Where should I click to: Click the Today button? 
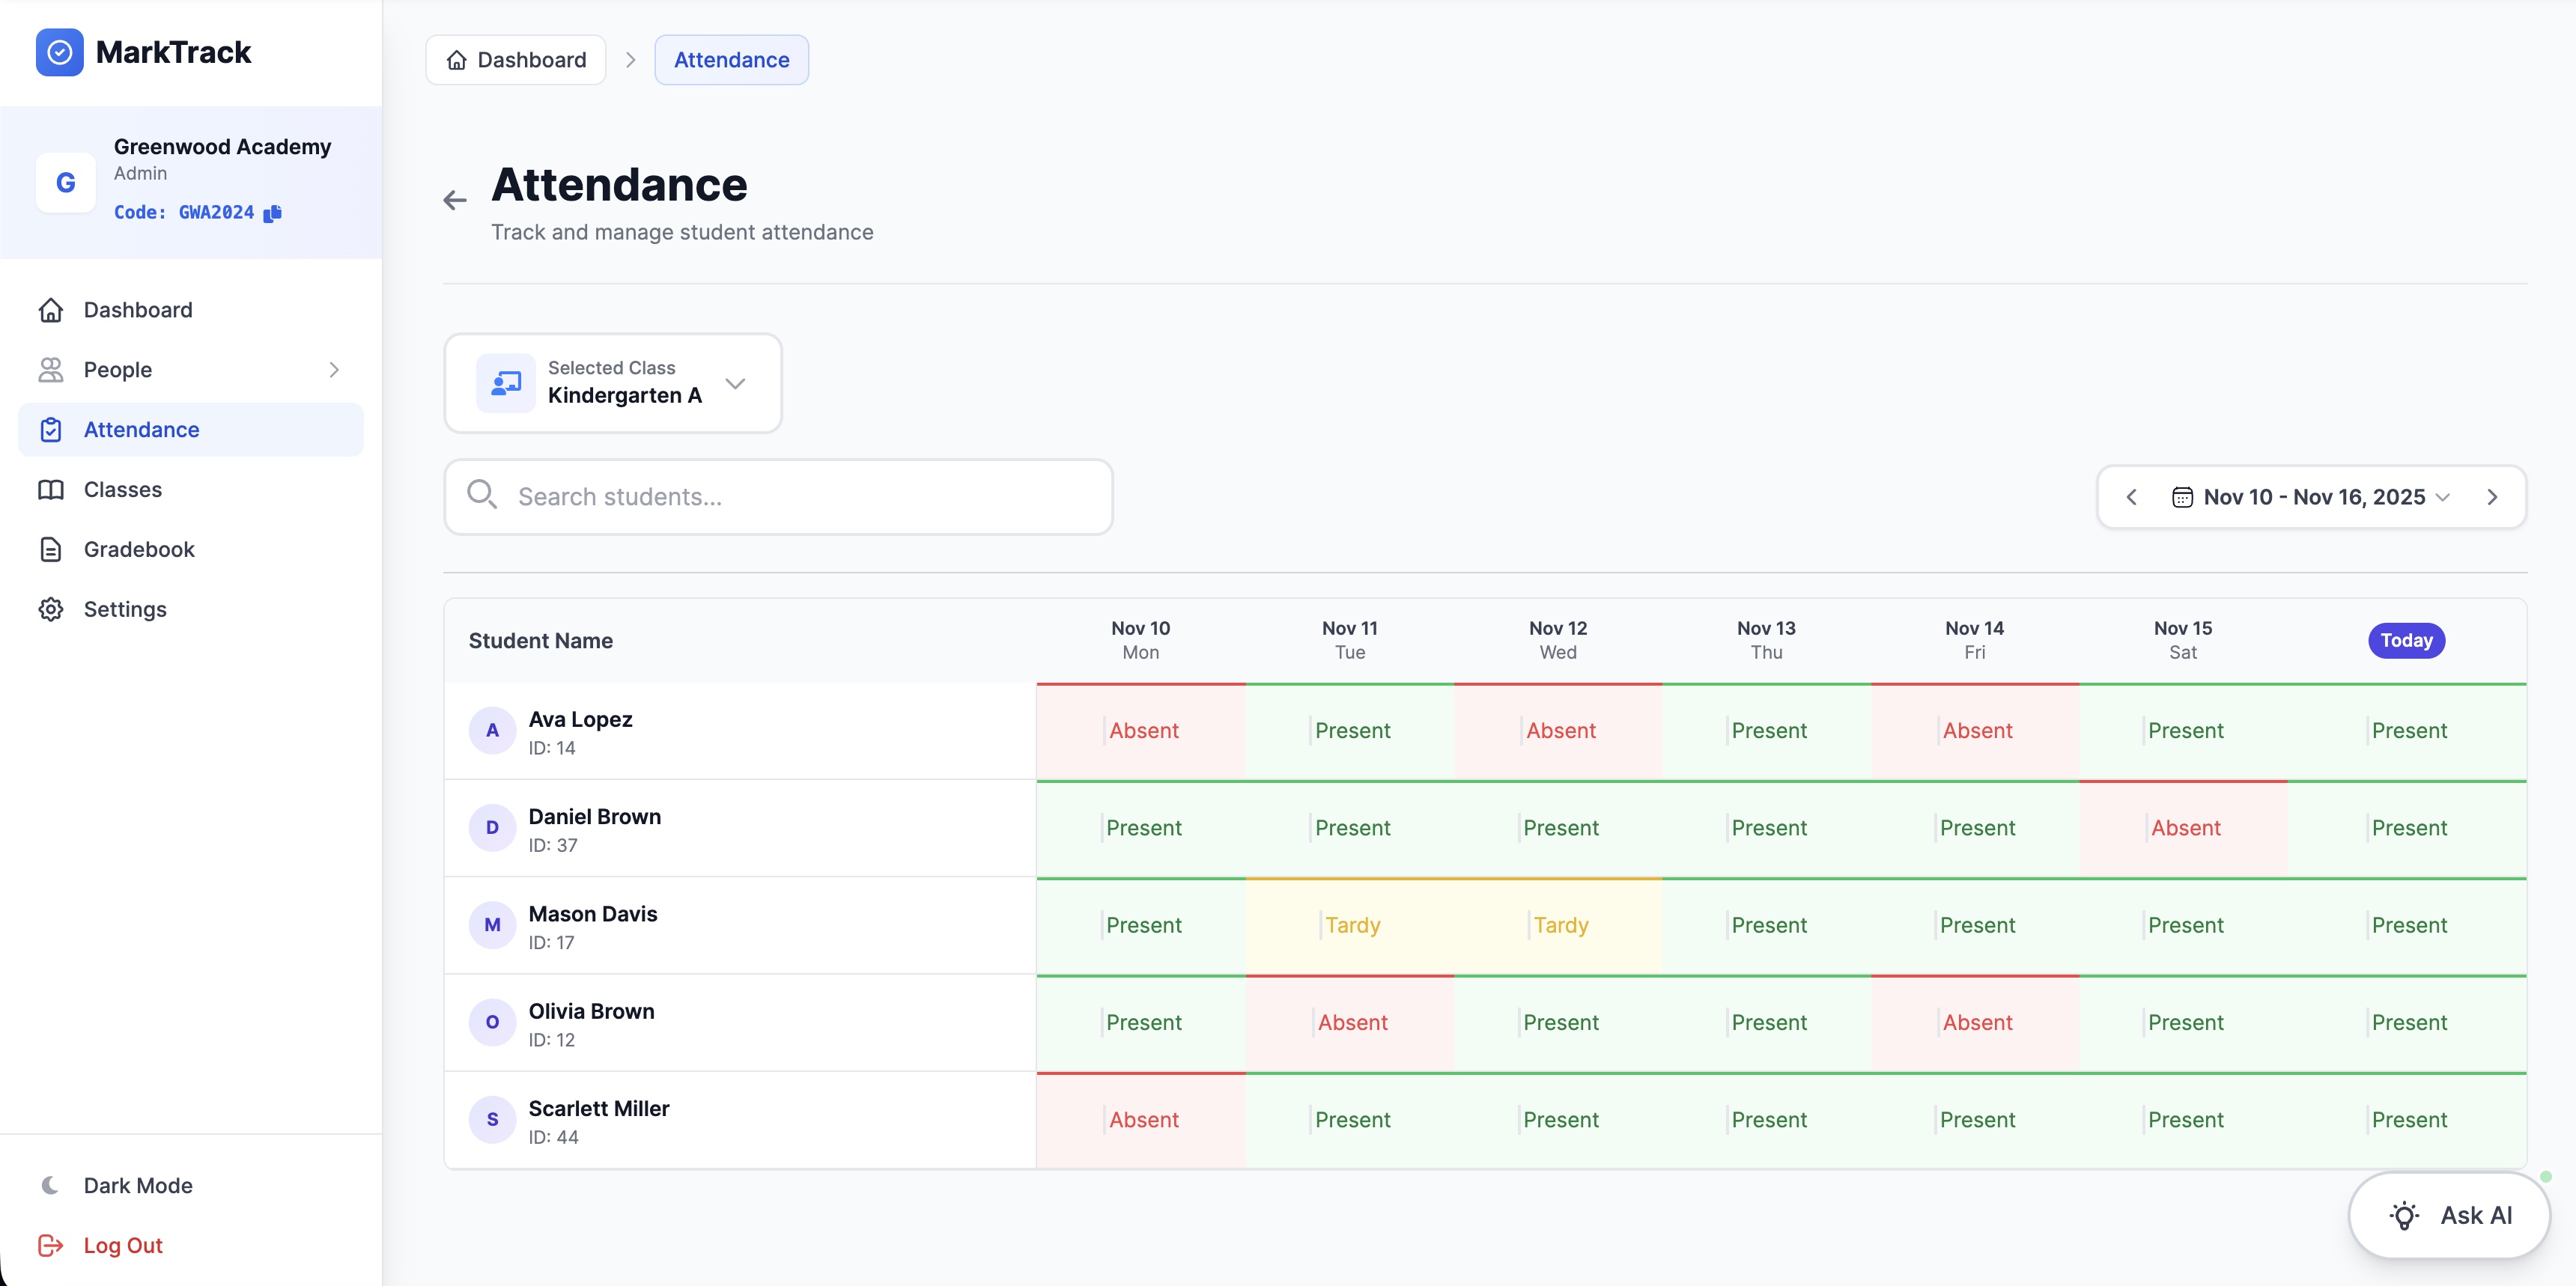[2406, 639]
